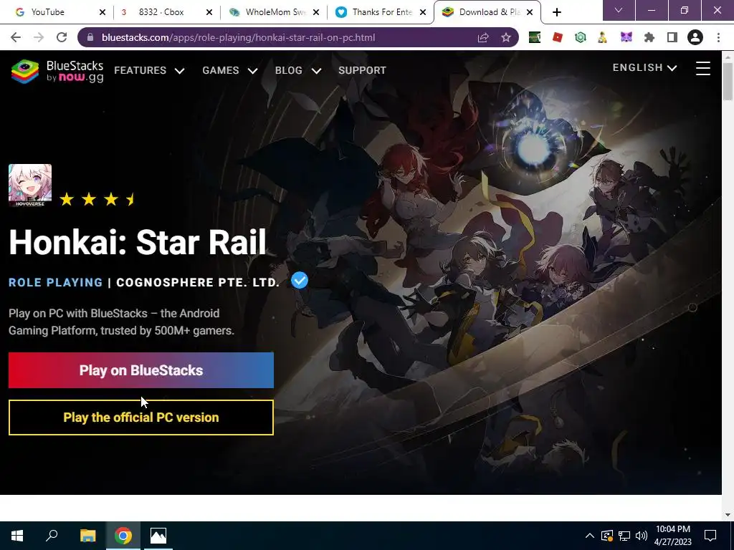Click the padlock site info icon

[90, 37]
